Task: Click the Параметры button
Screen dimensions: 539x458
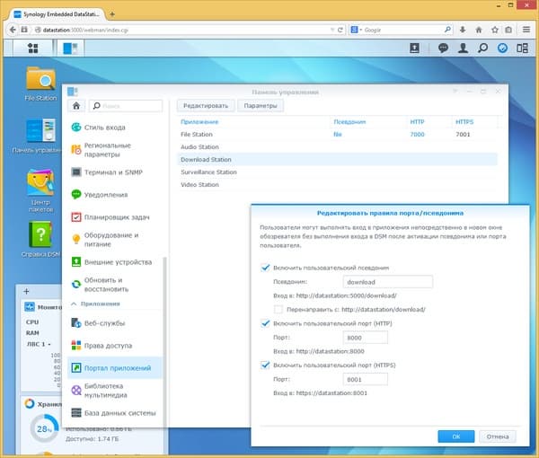Action: tap(261, 106)
